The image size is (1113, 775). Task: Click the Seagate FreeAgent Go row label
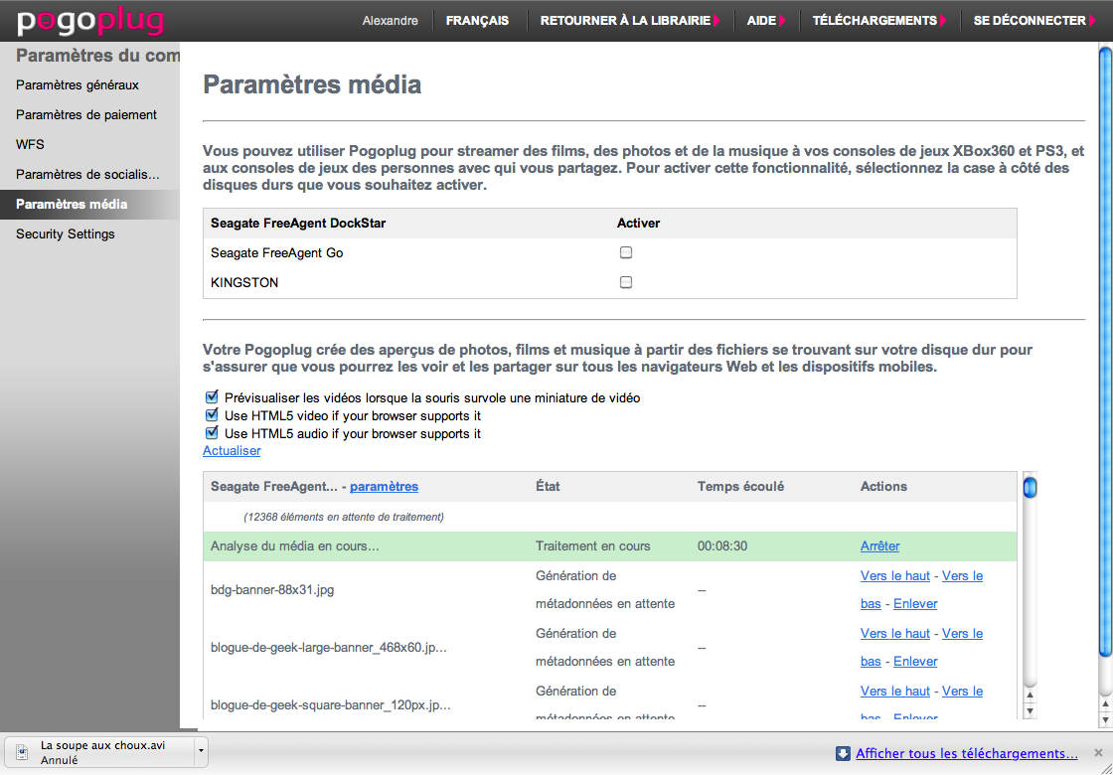277,252
